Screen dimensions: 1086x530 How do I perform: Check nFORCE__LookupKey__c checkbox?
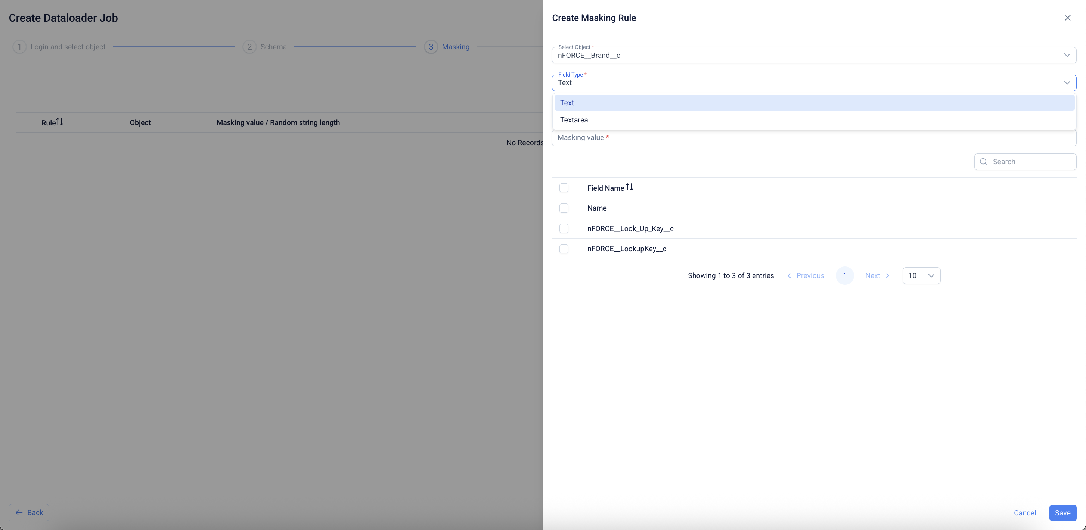click(x=564, y=249)
